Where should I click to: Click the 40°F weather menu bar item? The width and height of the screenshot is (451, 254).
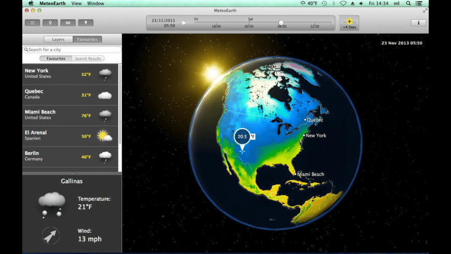tap(308, 4)
